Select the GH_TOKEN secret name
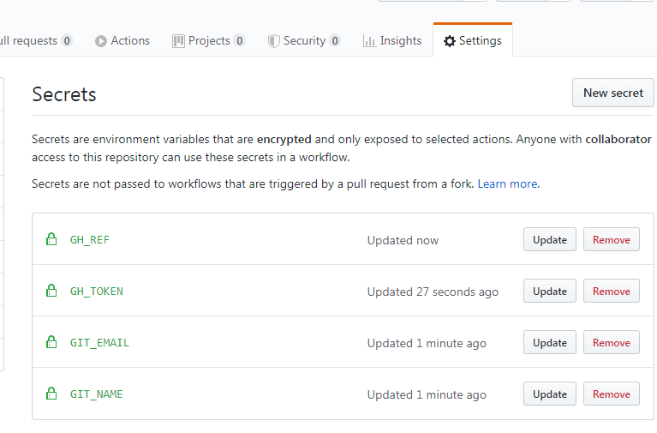Image resolution: width=657 pixels, height=433 pixels. 97,292
